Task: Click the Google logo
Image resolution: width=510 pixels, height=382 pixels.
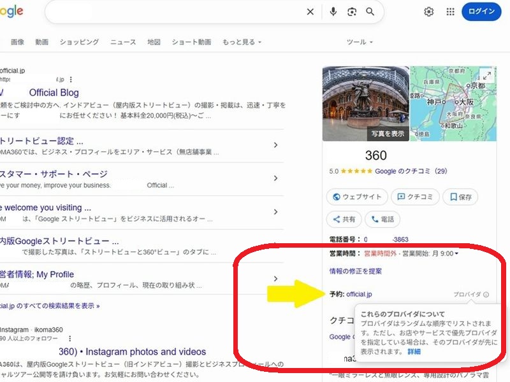Action: [x=11, y=11]
